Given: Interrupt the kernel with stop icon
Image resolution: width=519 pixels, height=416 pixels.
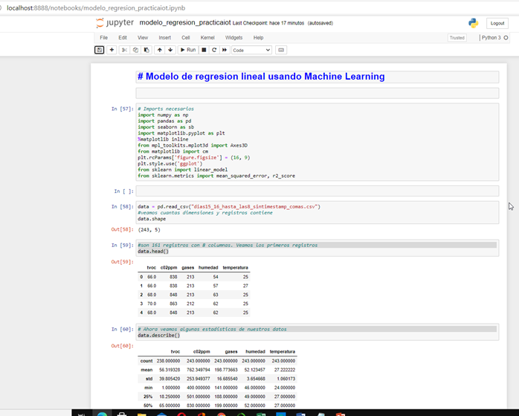Looking at the screenshot, I should [x=204, y=50].
